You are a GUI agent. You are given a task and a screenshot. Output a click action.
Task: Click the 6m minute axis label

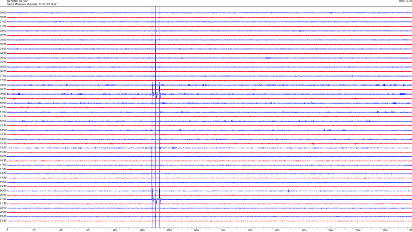point(88,230)
